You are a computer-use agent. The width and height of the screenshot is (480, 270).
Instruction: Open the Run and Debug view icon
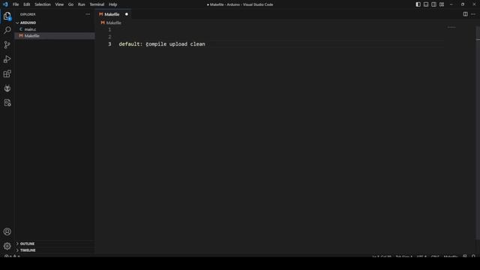(7, 59)
